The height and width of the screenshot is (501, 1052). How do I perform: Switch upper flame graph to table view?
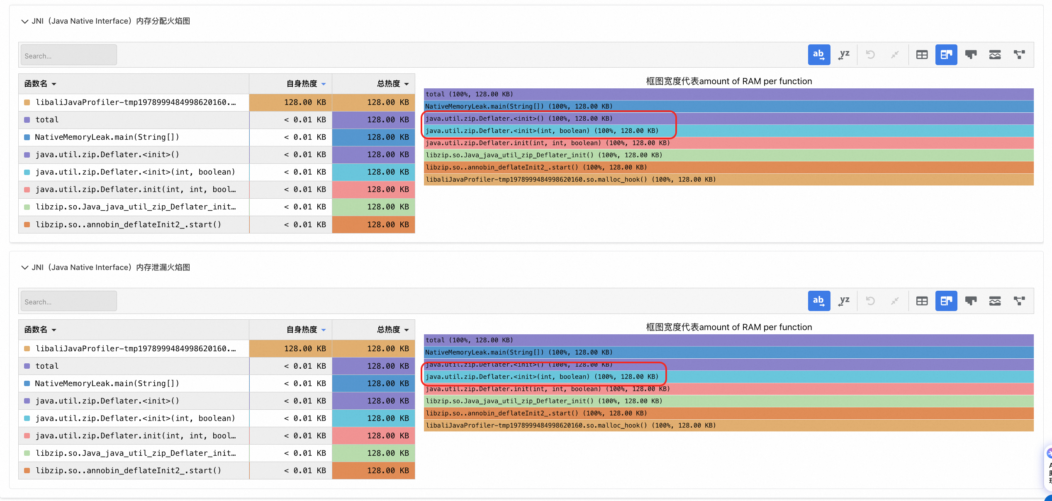coord(922,55)
